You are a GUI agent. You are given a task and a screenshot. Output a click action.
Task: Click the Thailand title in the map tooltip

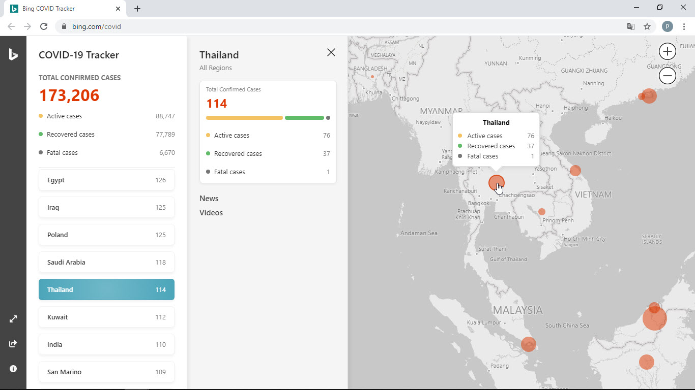(x=496, y=122)
